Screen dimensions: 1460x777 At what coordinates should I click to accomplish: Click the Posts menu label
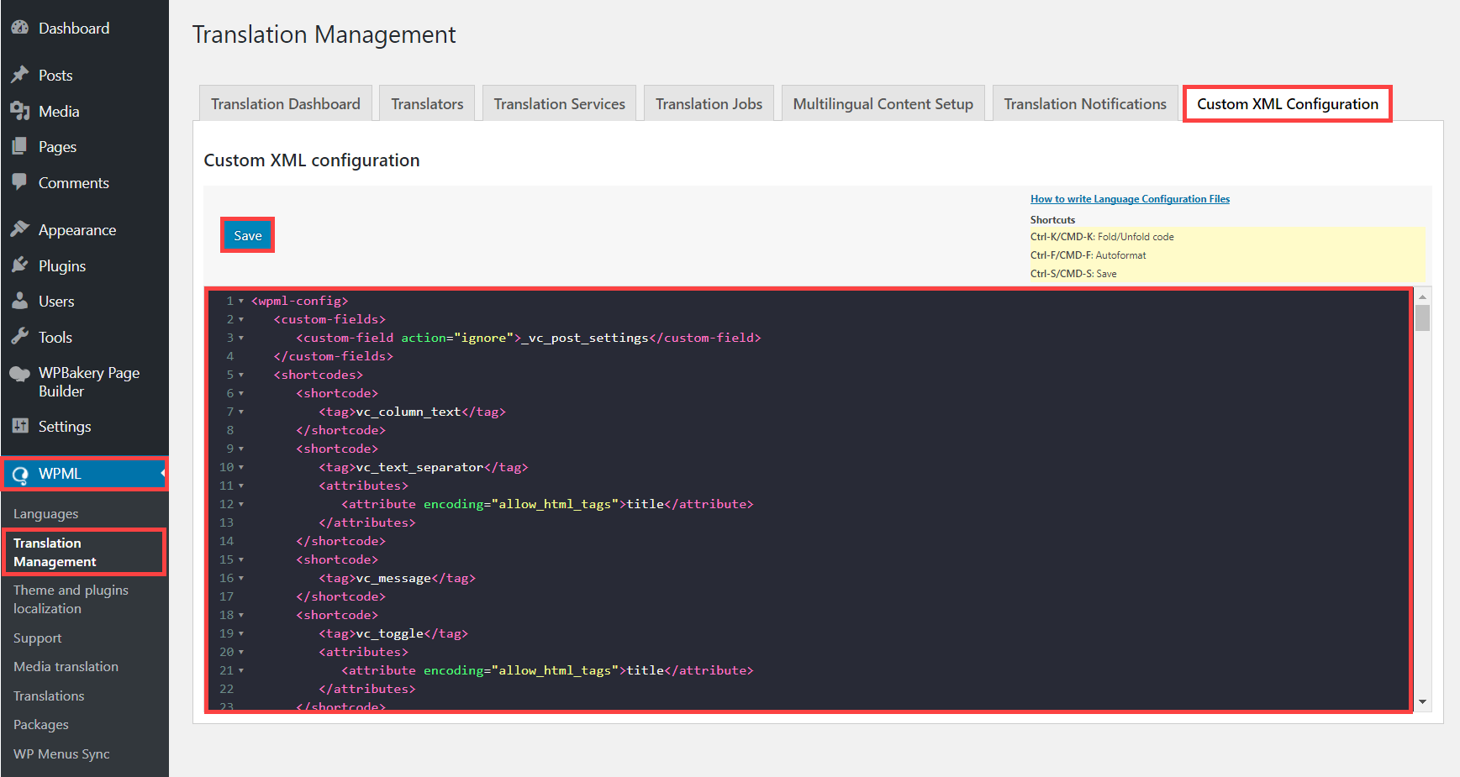coord(55,75)
